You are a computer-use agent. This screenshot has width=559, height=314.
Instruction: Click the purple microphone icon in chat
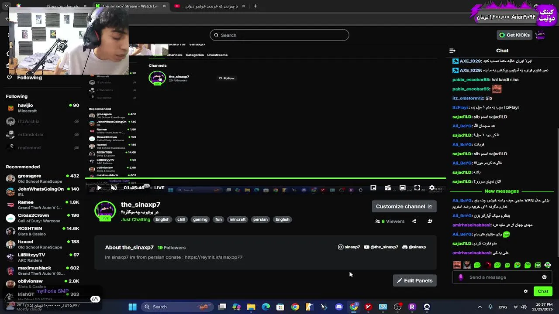pyautogui.click(x=461, y=277)
